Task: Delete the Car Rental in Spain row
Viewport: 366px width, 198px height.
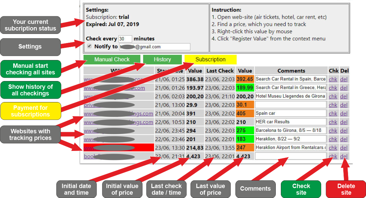Action: [x=344, y=79]
